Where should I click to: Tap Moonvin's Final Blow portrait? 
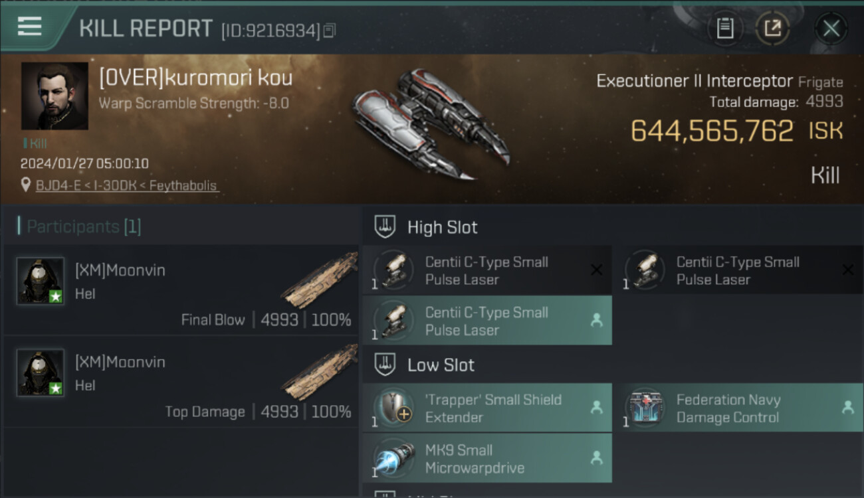41,281
